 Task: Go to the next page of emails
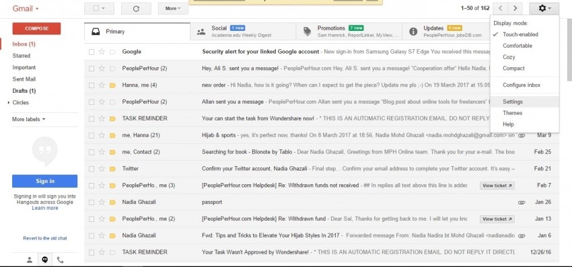click(x=515, y=8)
